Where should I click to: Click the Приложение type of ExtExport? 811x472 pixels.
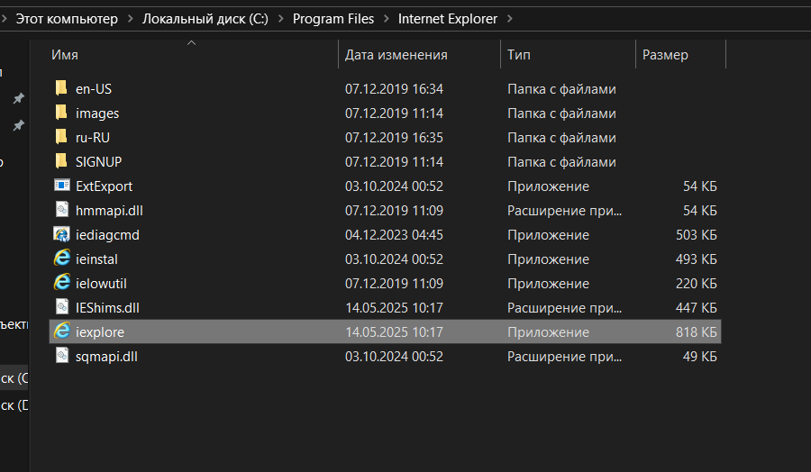548,186
